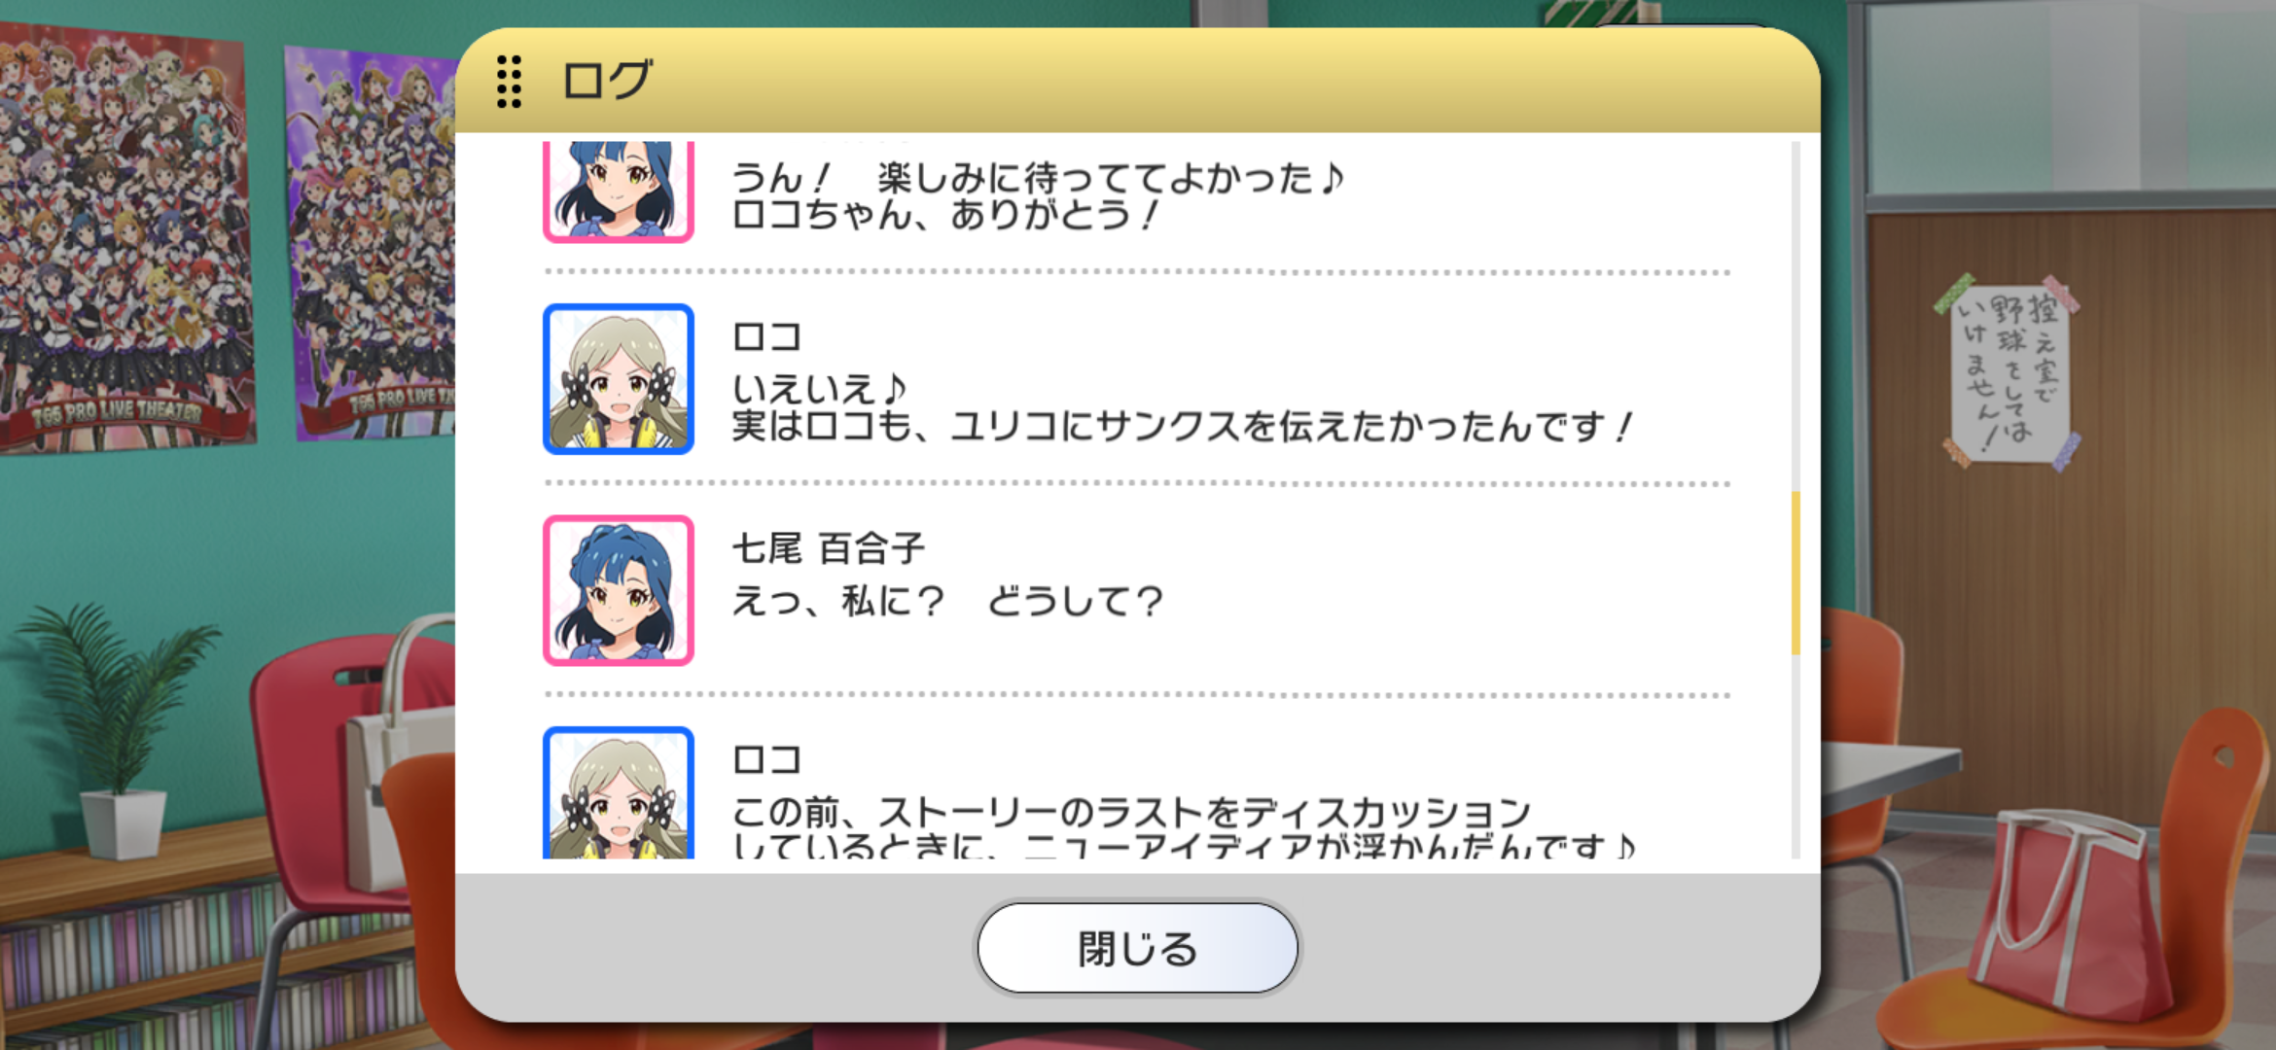The width and height of the screenshot is (2276, 1050).
Task: Click Yuriko's avatar in the top log entry
Action: click(618, 191)
